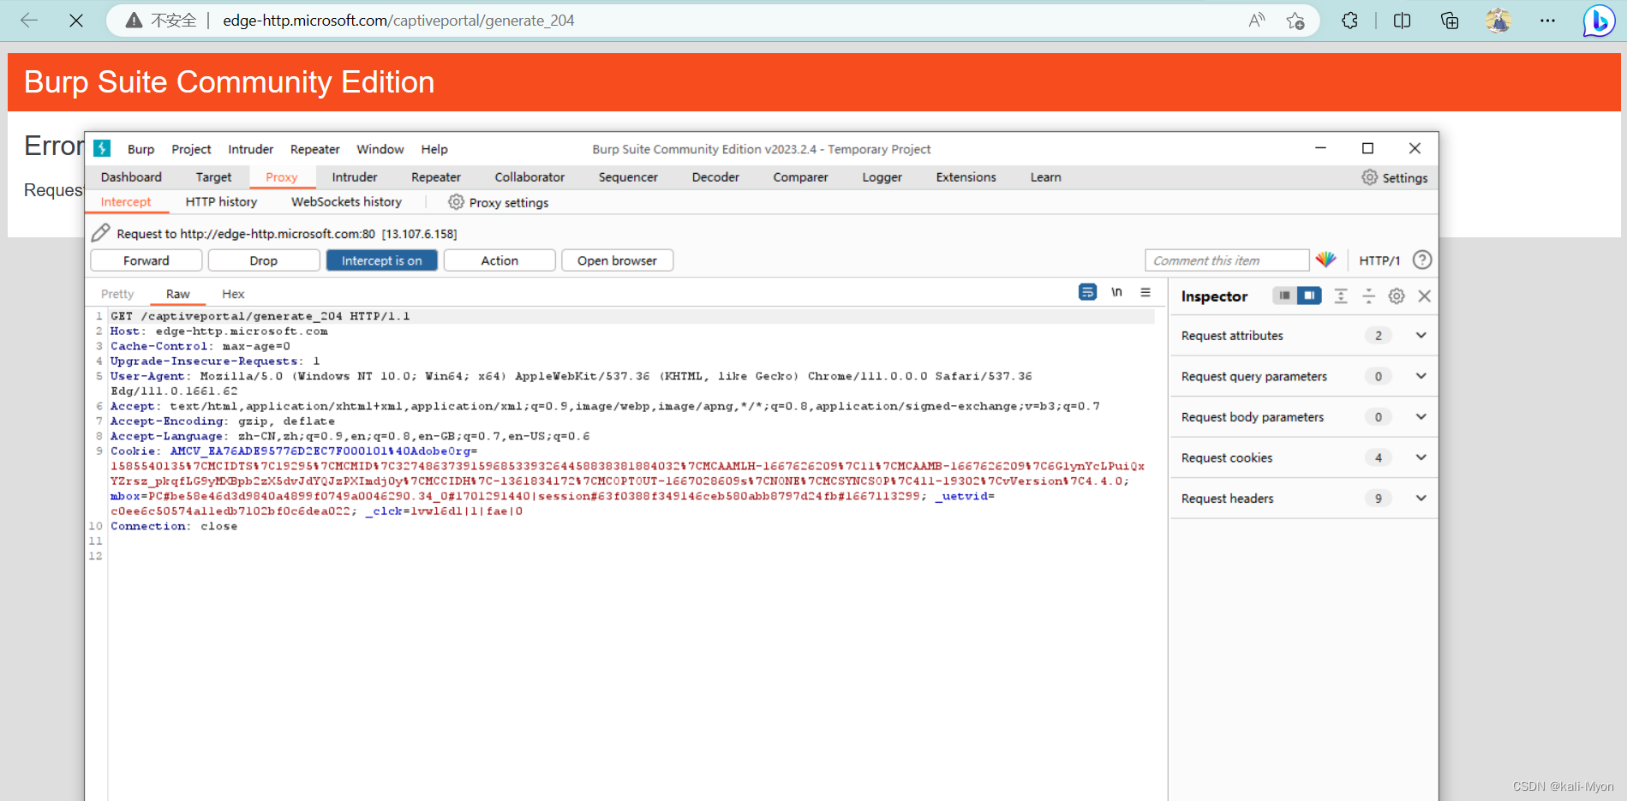
Task: Click the not-secure warning icon in address bar
Action: tap(134, 21)
